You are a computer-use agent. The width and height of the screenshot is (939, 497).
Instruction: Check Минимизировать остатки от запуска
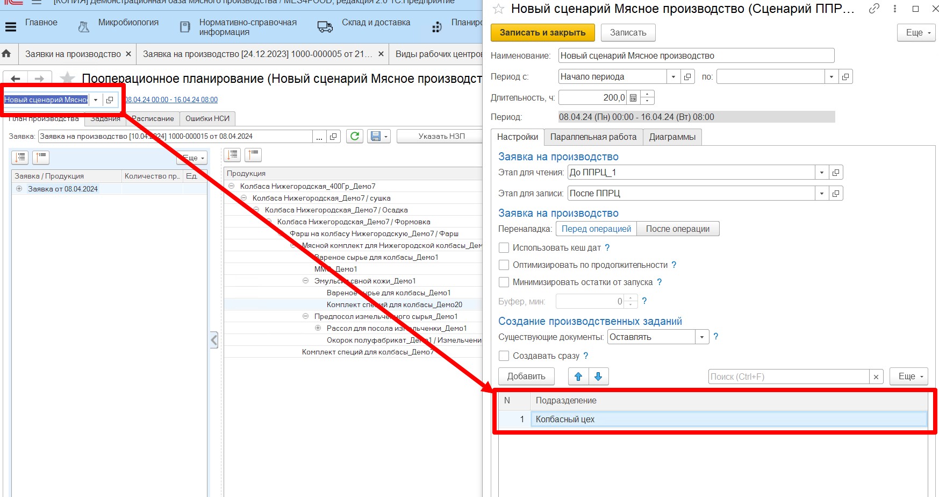point(504,282)
